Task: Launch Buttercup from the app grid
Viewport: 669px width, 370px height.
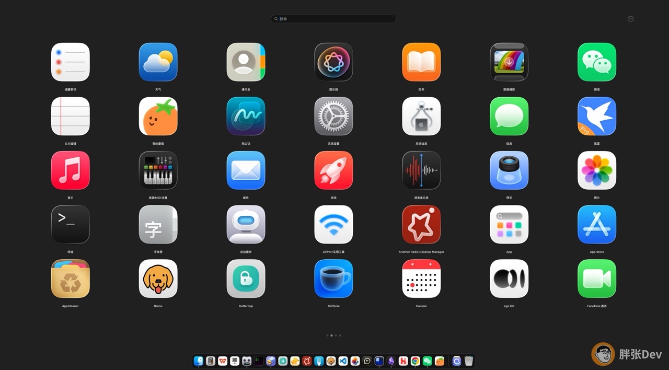Action: click(x=246, y=279)
